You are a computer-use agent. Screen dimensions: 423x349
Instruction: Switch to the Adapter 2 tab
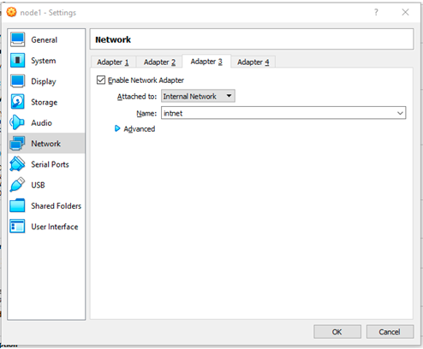(159, 62)
